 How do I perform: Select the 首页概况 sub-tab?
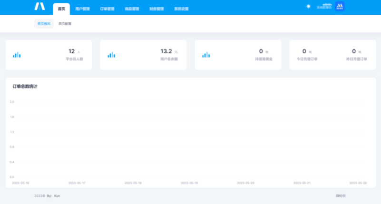tap(44, 23)
